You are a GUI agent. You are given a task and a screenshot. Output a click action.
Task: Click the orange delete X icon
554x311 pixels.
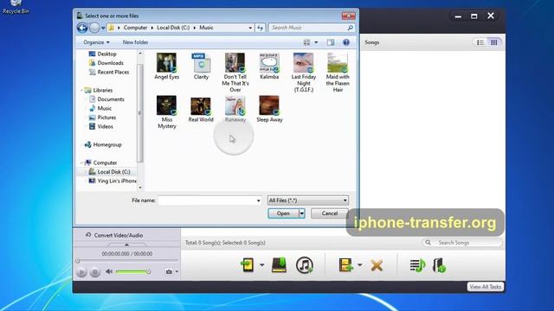377,265
